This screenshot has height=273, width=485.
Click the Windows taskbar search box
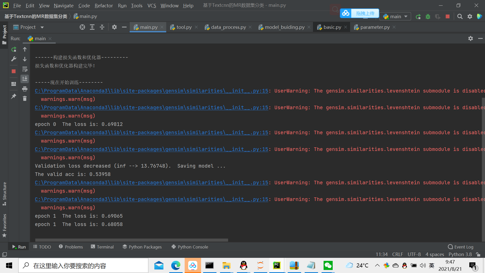click(x=83, y=266)
